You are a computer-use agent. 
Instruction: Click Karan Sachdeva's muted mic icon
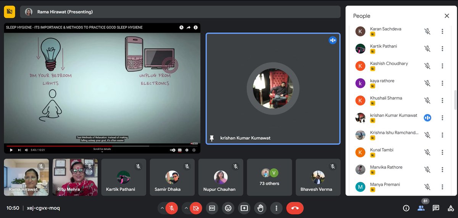tap(427, 32)
